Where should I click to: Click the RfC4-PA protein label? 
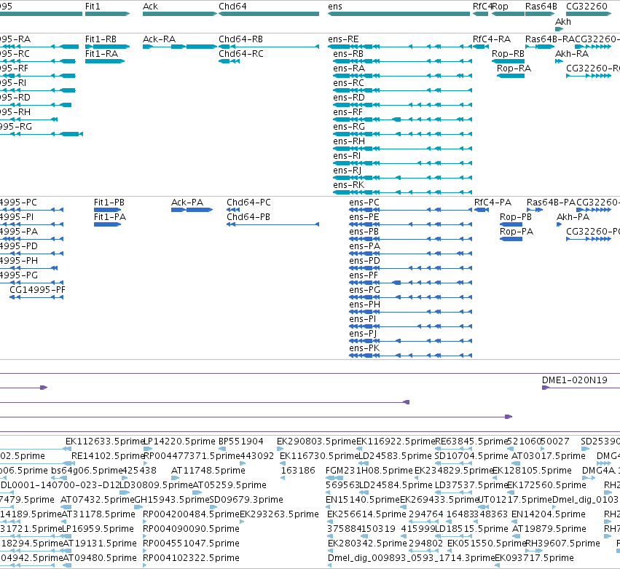coord(493,203)
